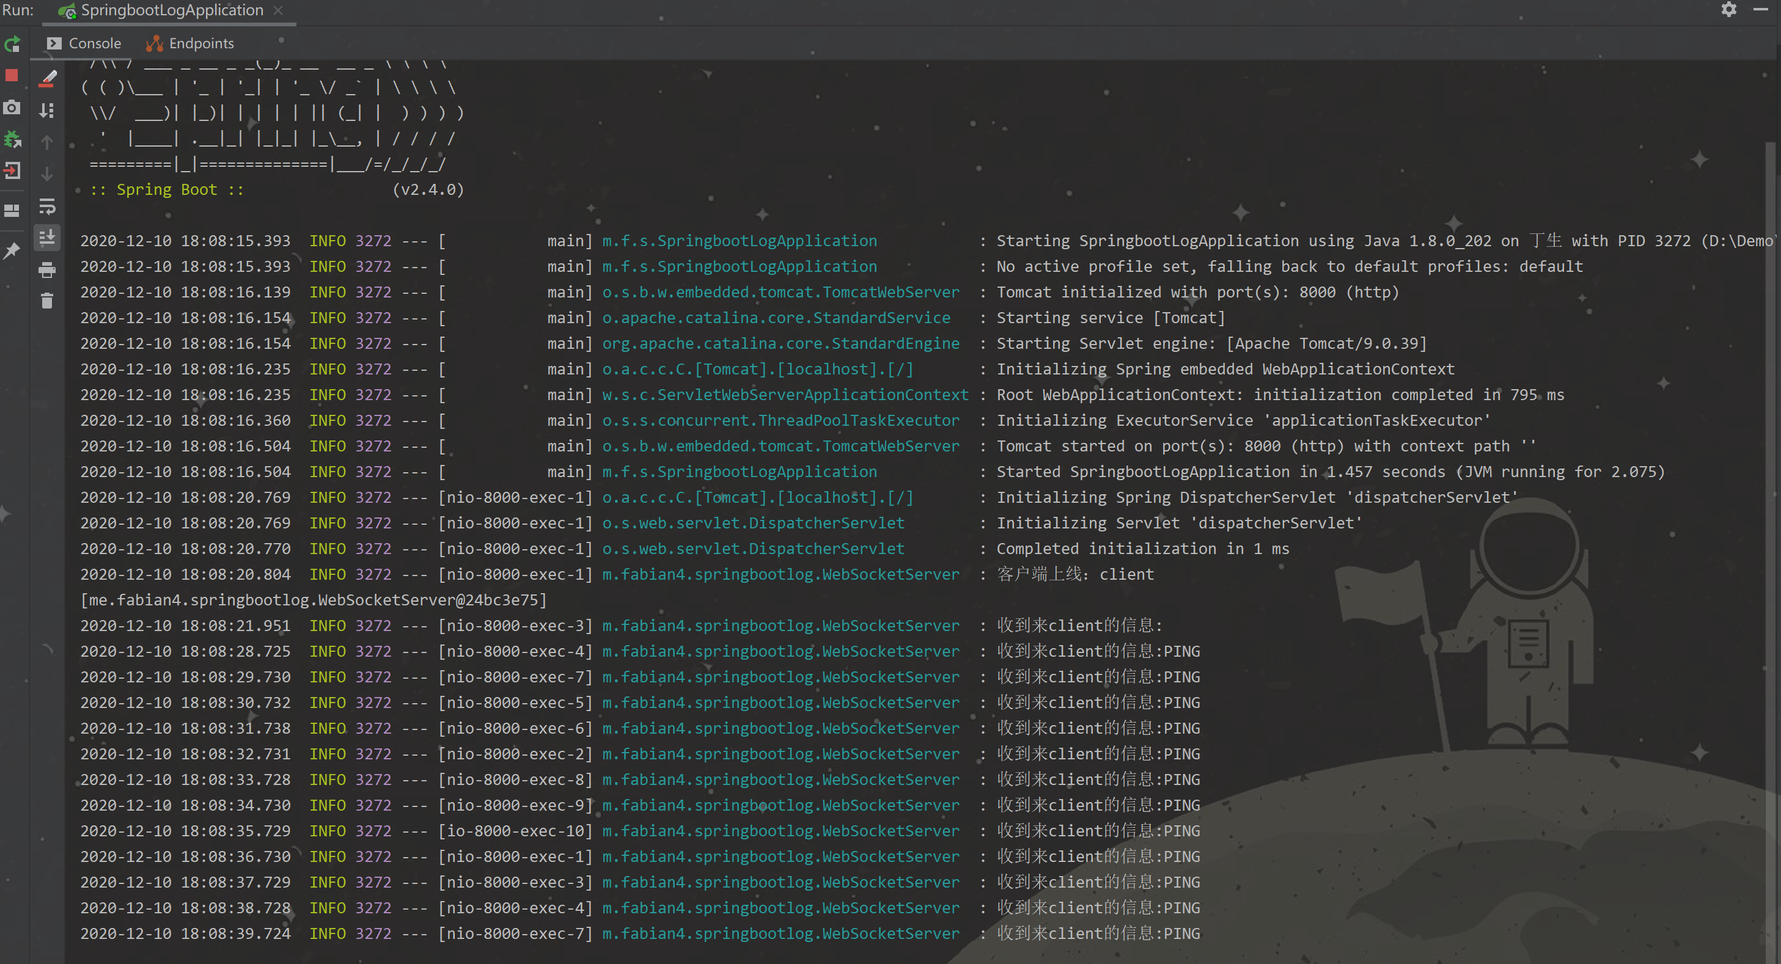Viewport: 1781px width, 964px height.
Task: Click the '(v2.4.0)' version text
Action: click(x=428, y=189)
